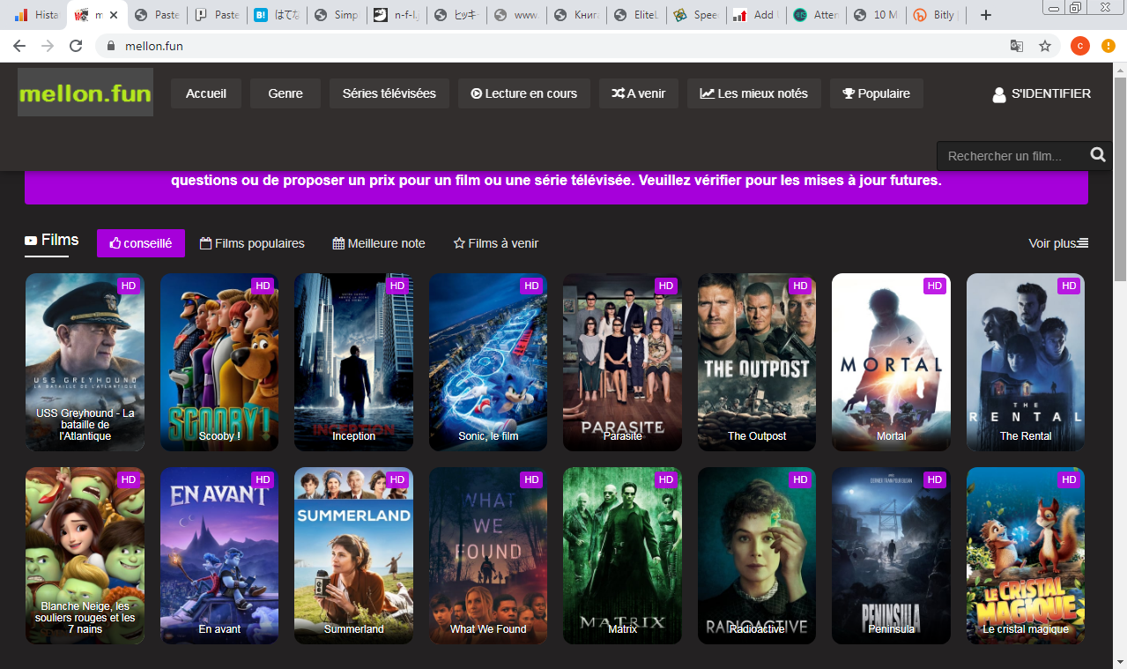1127x669 pixels.
Task: Switch to the Bitly browser tab
Action: pyautogui.click(x=937, y=15)
